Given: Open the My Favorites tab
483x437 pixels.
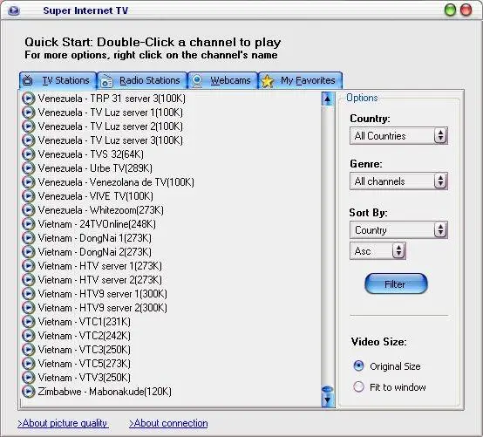Looking at the screenshot, I should tap(300, 81).
